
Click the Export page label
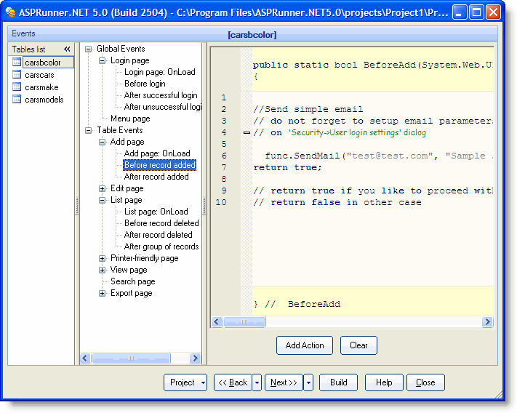pos(131,293)
